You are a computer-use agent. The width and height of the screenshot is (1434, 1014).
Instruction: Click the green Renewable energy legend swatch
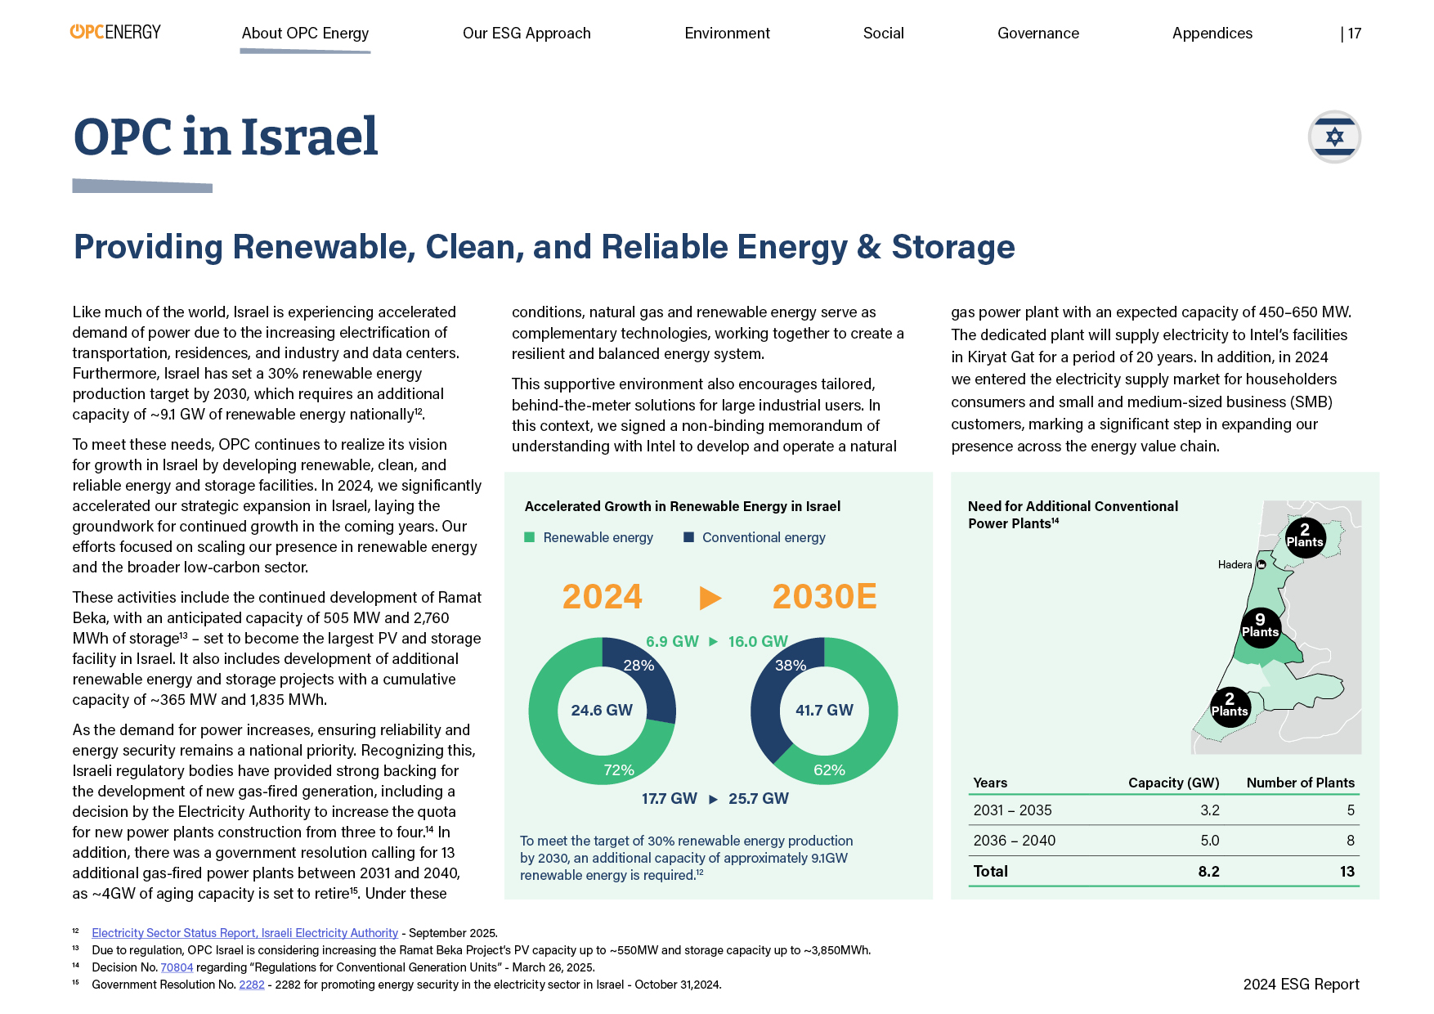pos(529,537)
